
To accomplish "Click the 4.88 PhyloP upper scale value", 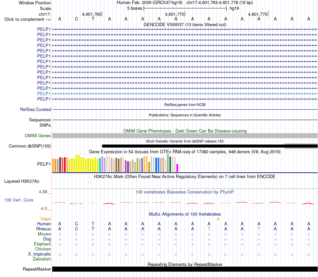I will [x=43, y=192].
